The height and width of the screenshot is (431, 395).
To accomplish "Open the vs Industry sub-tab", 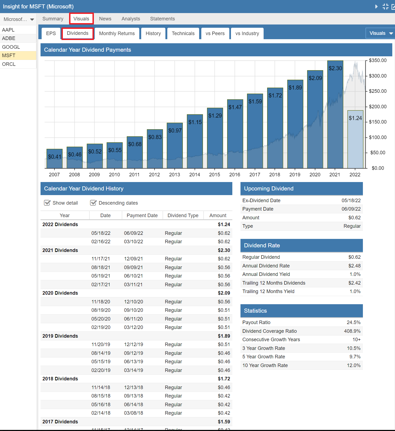I will [x=247, y=33].
